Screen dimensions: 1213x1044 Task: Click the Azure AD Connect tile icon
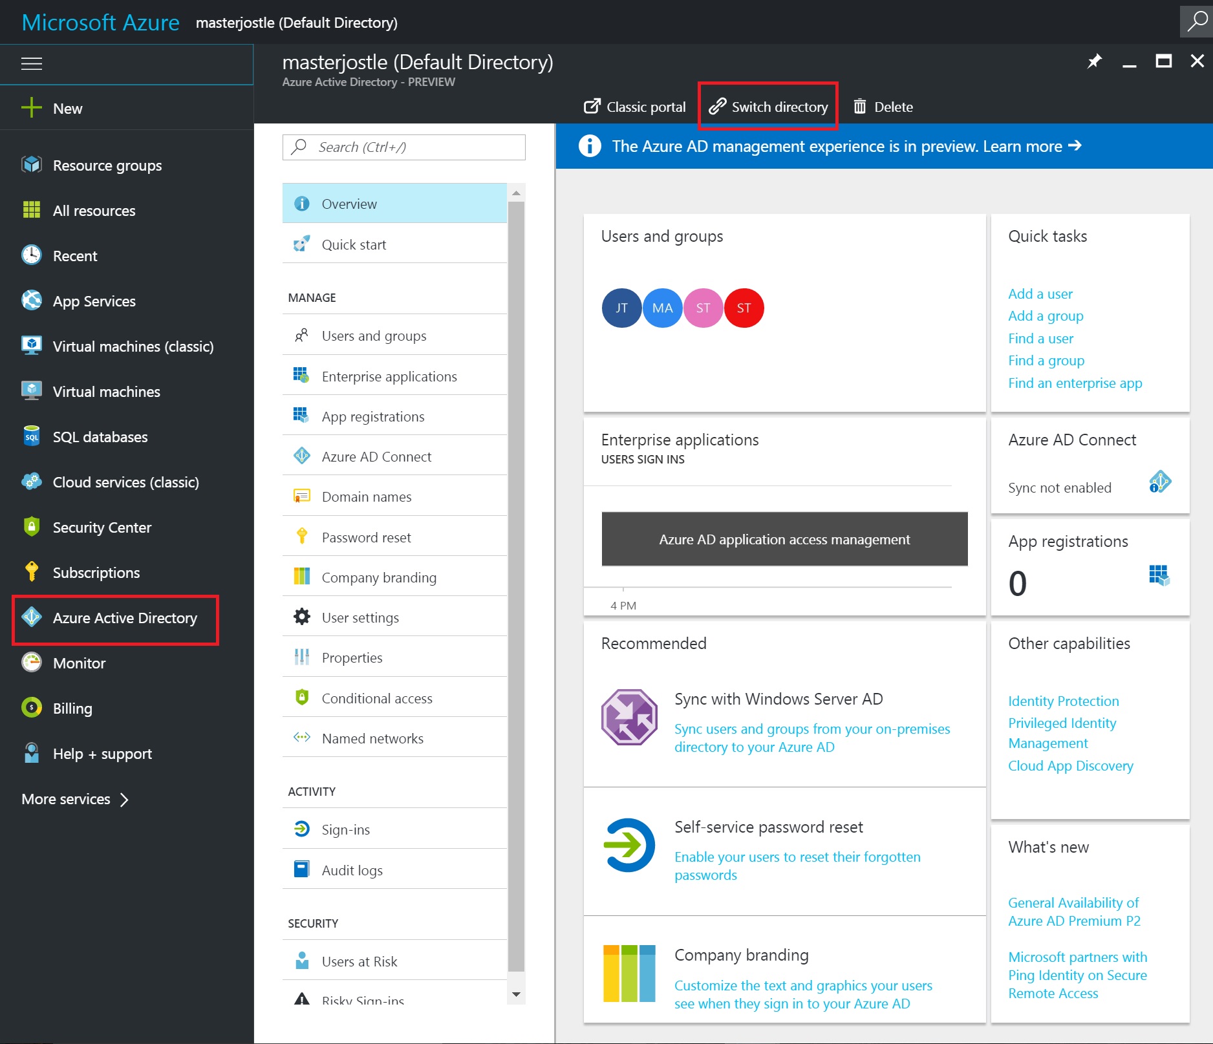tap(1160, 482)
